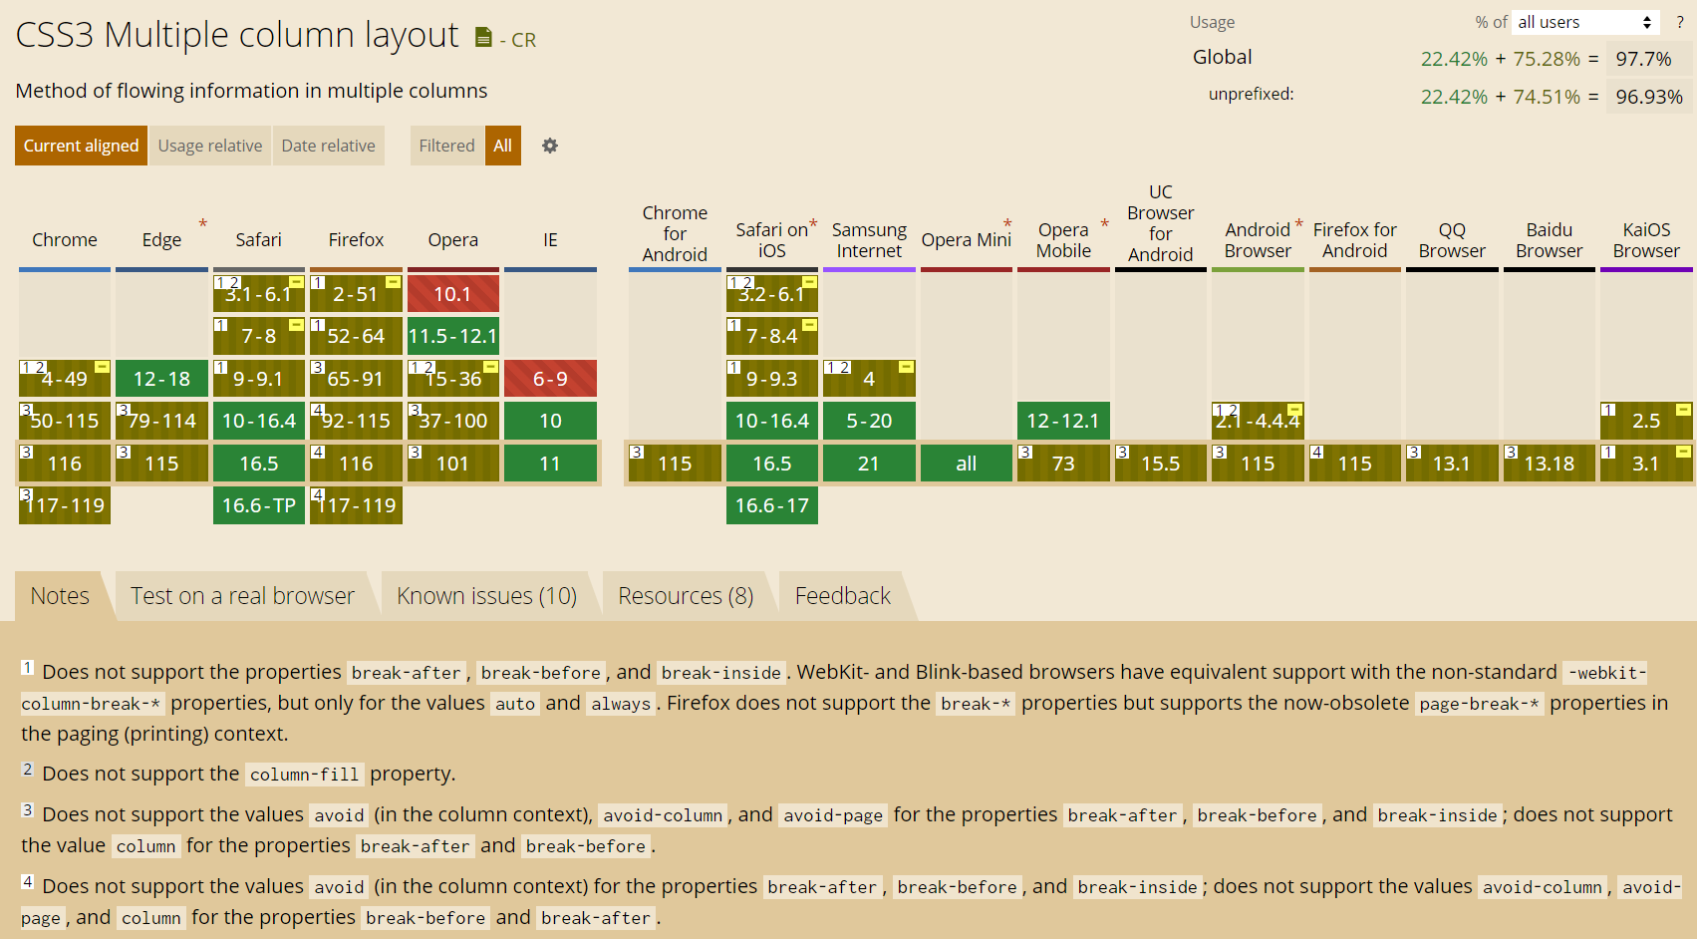The image size is (1697, 939).
Task: Select Baidu Browser 13.18 cell
Action: 1550,464
